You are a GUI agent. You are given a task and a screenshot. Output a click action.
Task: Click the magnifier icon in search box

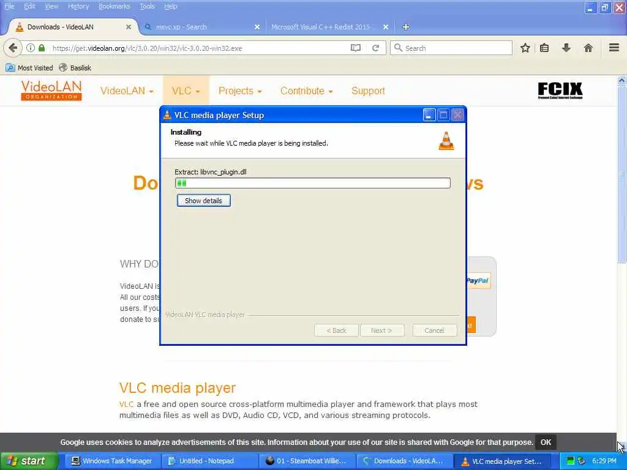(398, 48)
